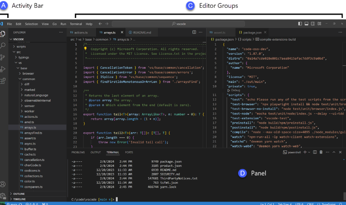Screen dimensions: 346x205
Task: Toggle the primary side bar layout button
Action: coord(300,23)
